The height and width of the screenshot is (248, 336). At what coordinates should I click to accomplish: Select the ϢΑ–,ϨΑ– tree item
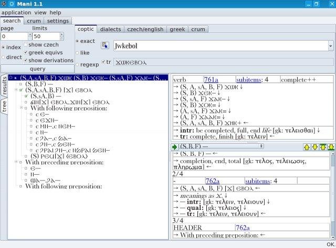click(x=46, y=181)
